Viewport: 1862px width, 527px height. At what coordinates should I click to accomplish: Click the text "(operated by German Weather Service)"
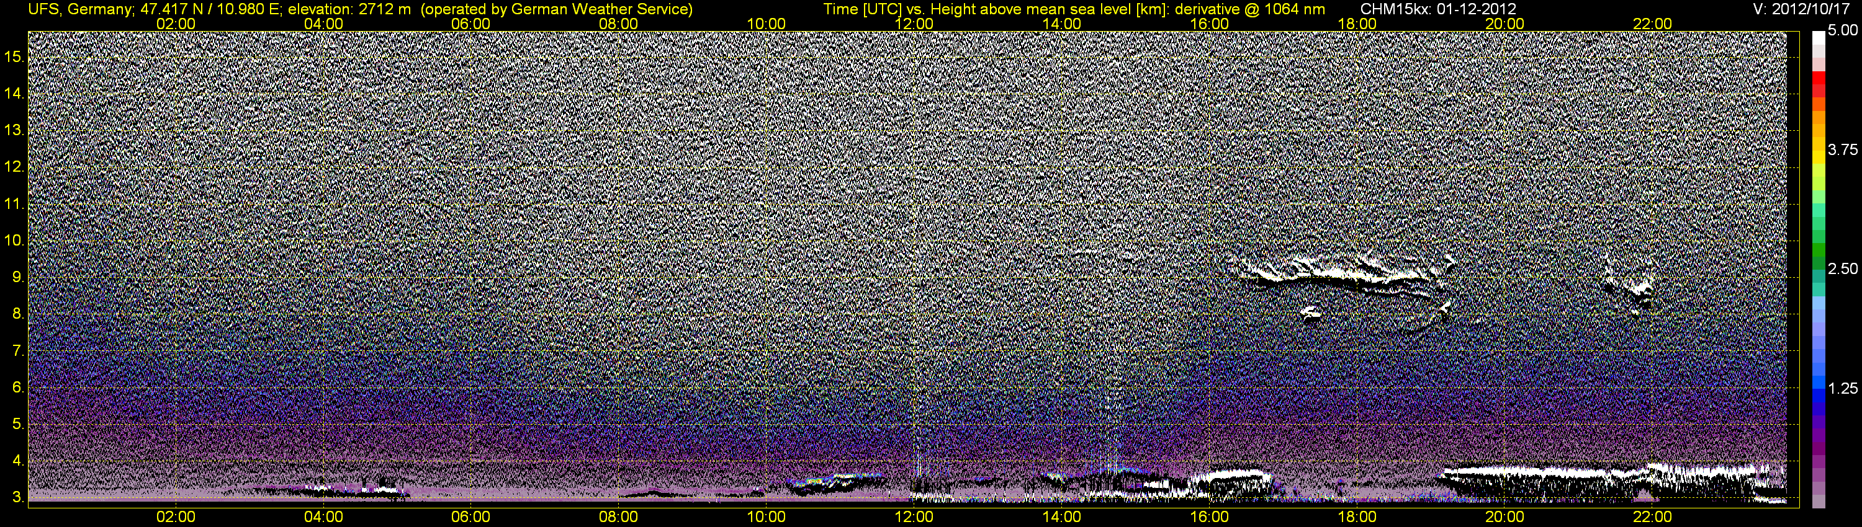[557, 9]
